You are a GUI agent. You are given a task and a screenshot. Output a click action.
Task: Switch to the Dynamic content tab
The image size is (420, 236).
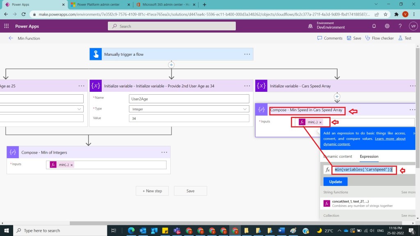pos(338,157)
